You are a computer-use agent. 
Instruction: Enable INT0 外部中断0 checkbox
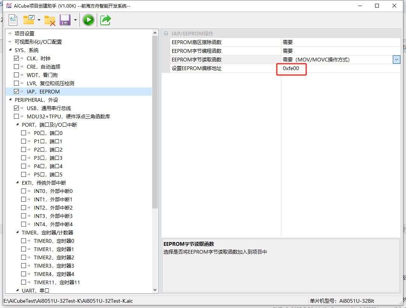pyautogui.click(x=24, y=191)
